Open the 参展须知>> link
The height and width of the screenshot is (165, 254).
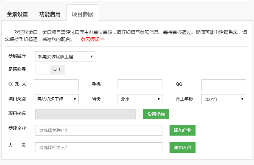coord(93,39)
